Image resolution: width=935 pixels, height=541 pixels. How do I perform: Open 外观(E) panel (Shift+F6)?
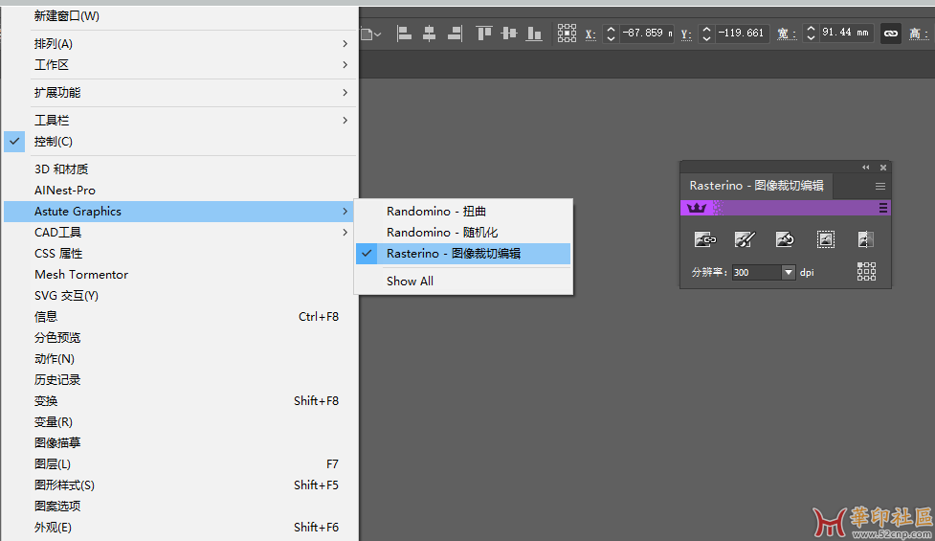[180, 528]
